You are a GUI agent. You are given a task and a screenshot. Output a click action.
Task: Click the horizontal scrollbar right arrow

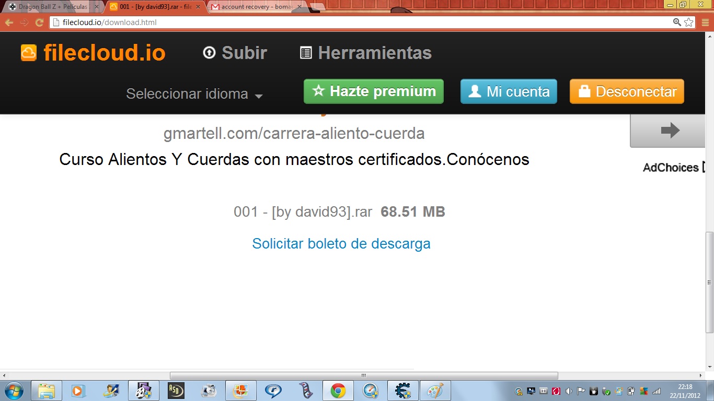(x=701, y=375)
